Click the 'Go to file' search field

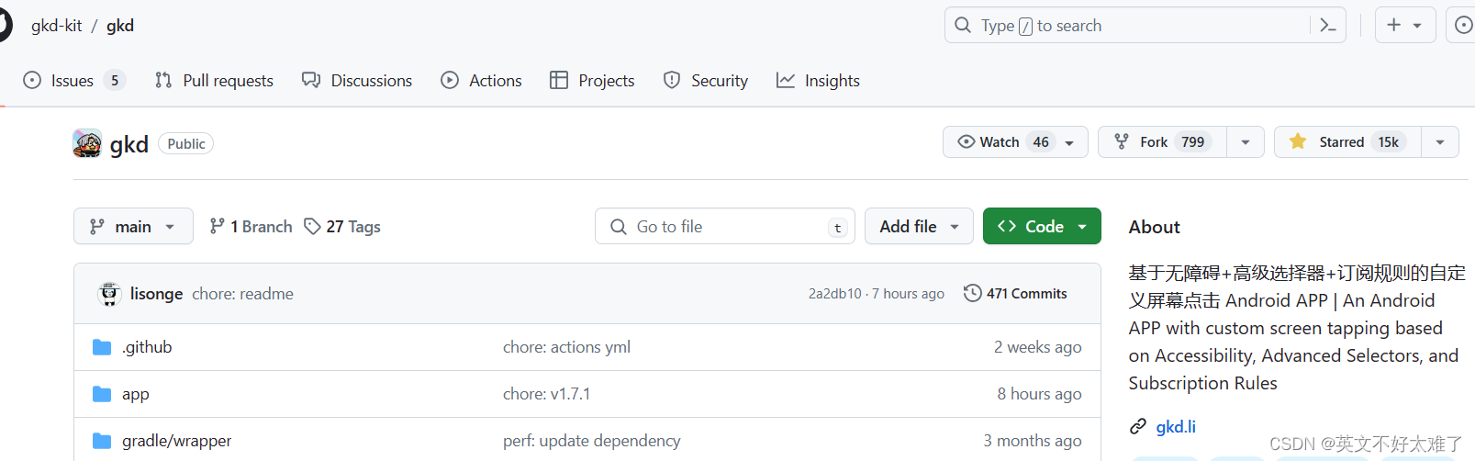pyautogui.click(x=725, y=226)
